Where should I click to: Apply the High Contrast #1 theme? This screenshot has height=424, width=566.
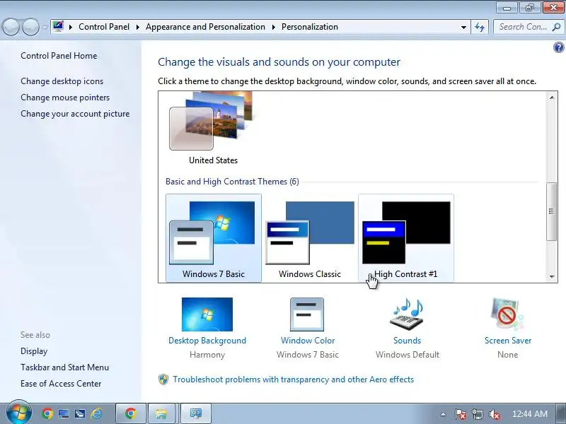point(405,238)
